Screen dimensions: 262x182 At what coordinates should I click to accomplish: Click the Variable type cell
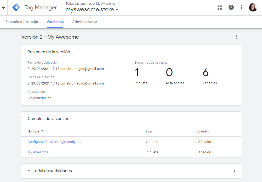tap(152, 142)
